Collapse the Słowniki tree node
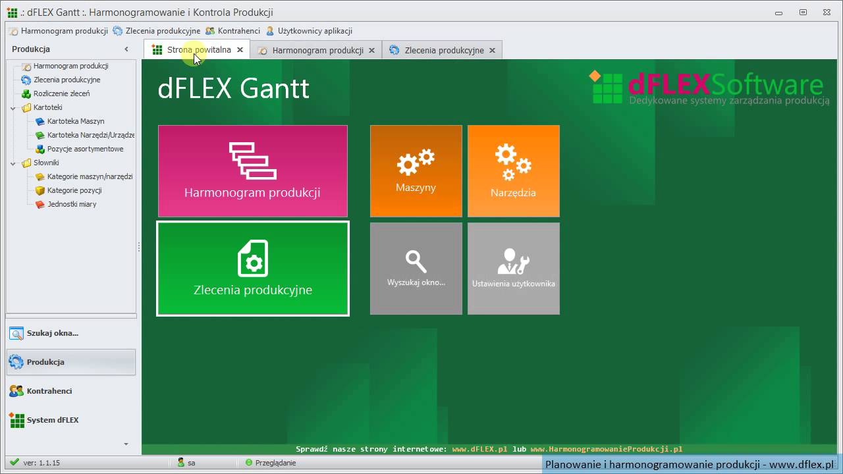Image resolution: width=843 pixels, height=474 pixels. click(x=13, y=163)
